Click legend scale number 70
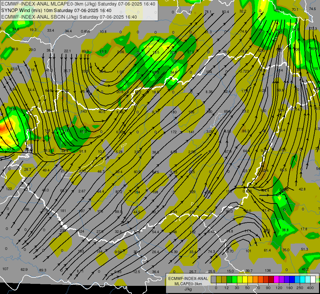This screenshot has width=320, height=294. pos(258,288)
